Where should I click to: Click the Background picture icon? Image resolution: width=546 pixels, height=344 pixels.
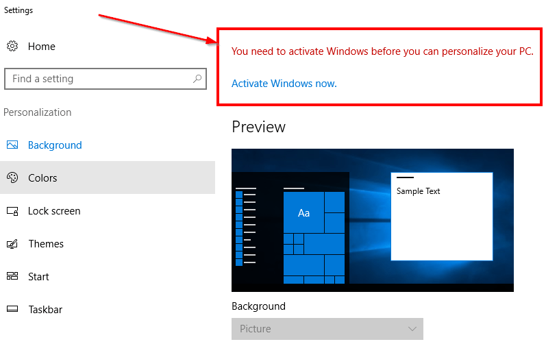pyautogui.click(x=12, y=145)
